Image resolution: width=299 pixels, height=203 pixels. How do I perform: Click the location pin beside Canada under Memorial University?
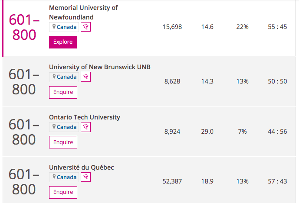coord(54,27)
